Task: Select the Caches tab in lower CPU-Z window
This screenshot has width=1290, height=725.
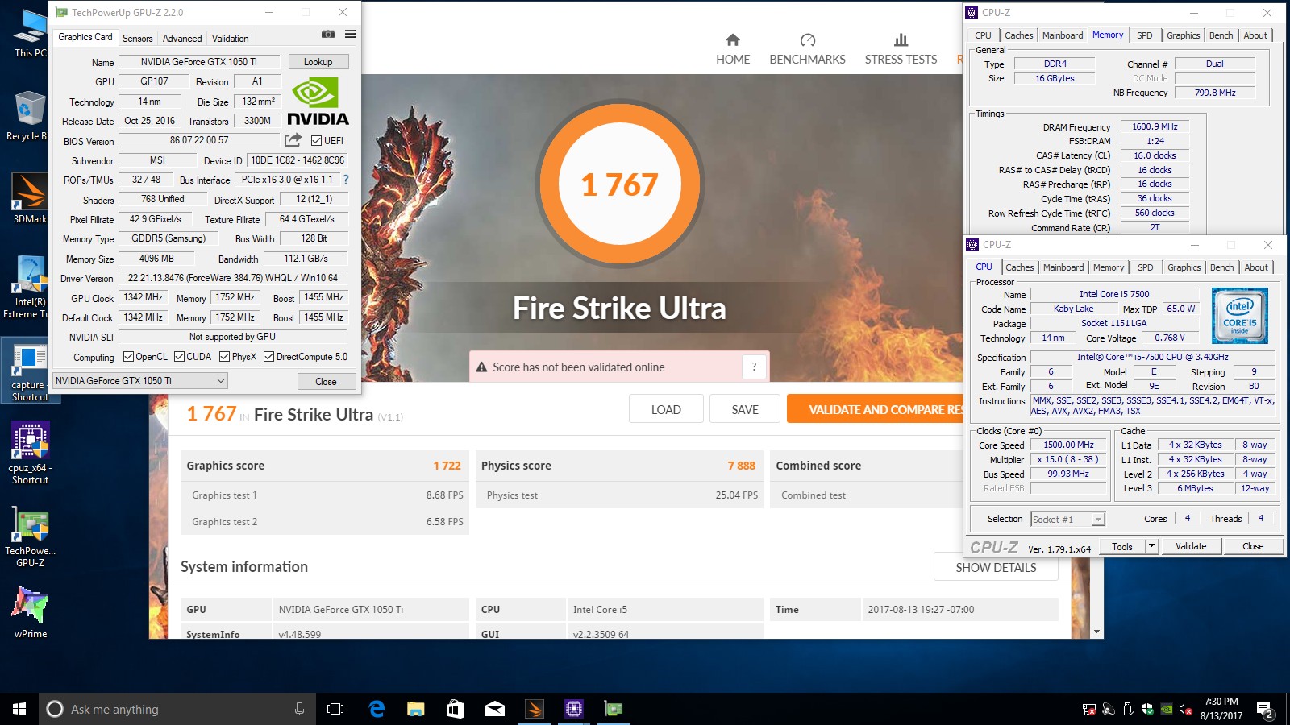Action: coord(1019,267)
